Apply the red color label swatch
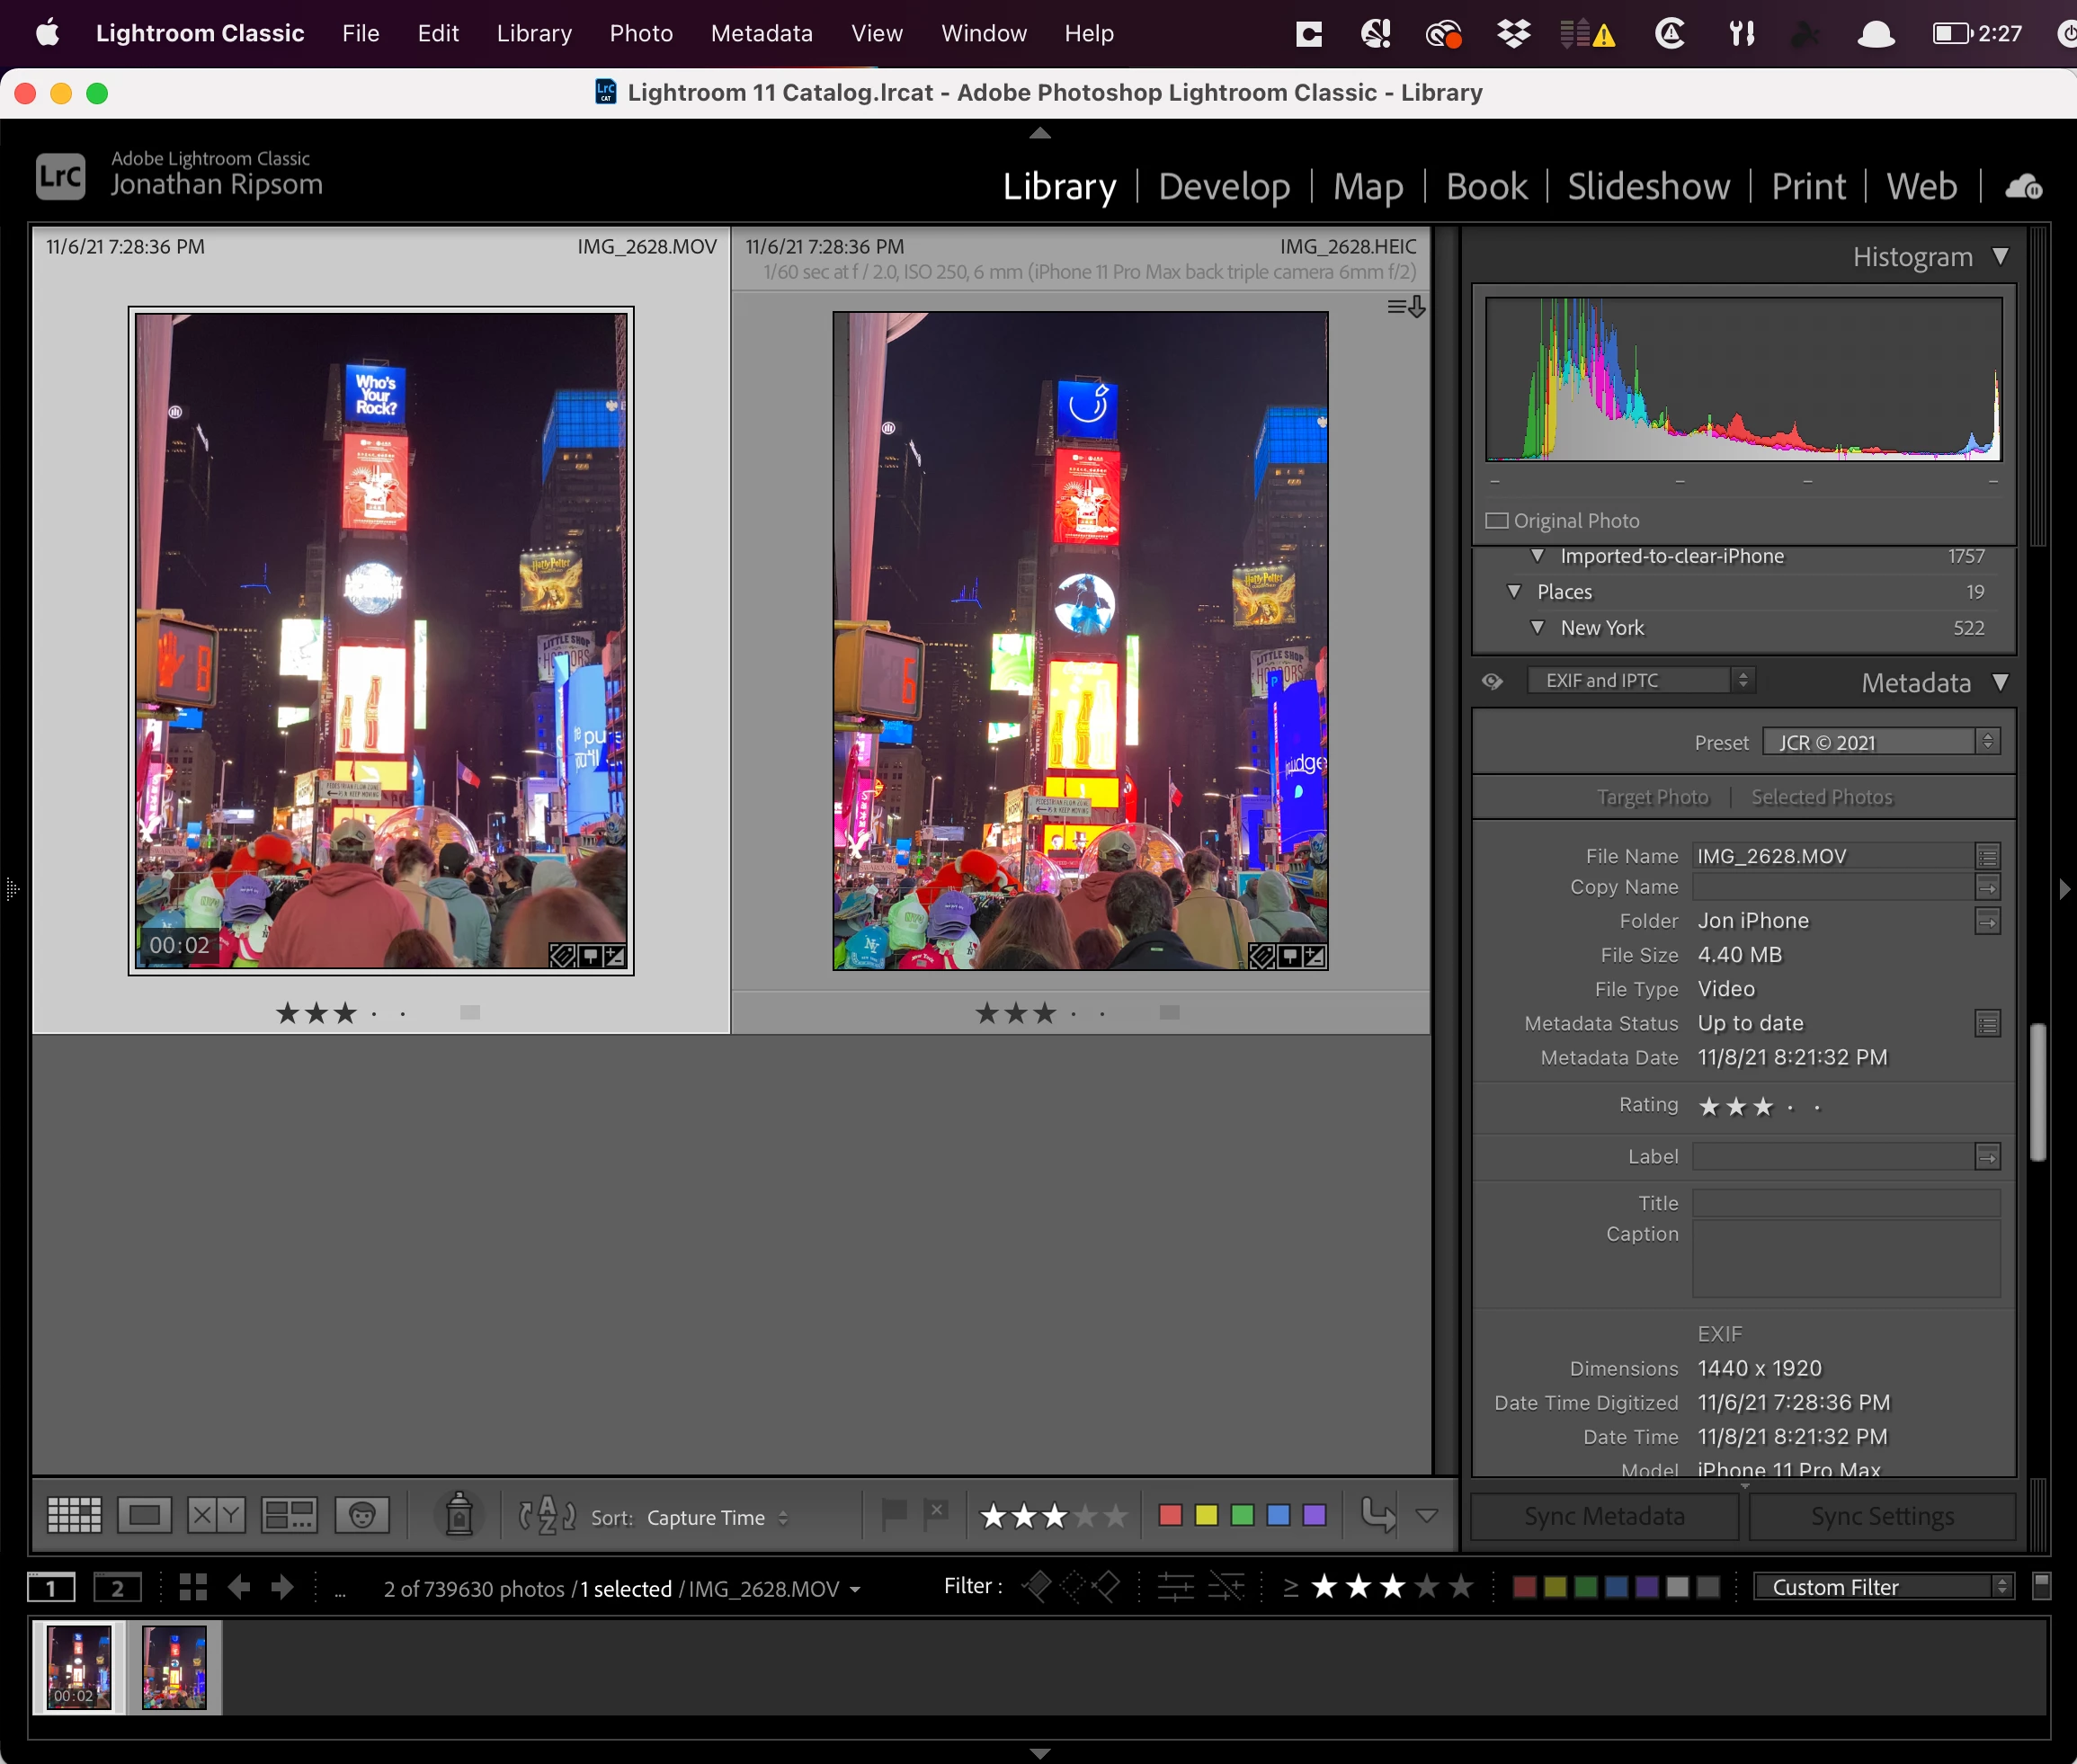 pyautogui.click(x=1169, y=1516)
